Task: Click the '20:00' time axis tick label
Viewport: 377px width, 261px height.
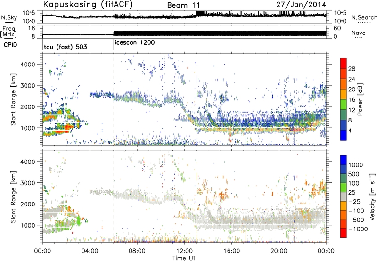Action: pyautogui.click(x=279, y=251)
